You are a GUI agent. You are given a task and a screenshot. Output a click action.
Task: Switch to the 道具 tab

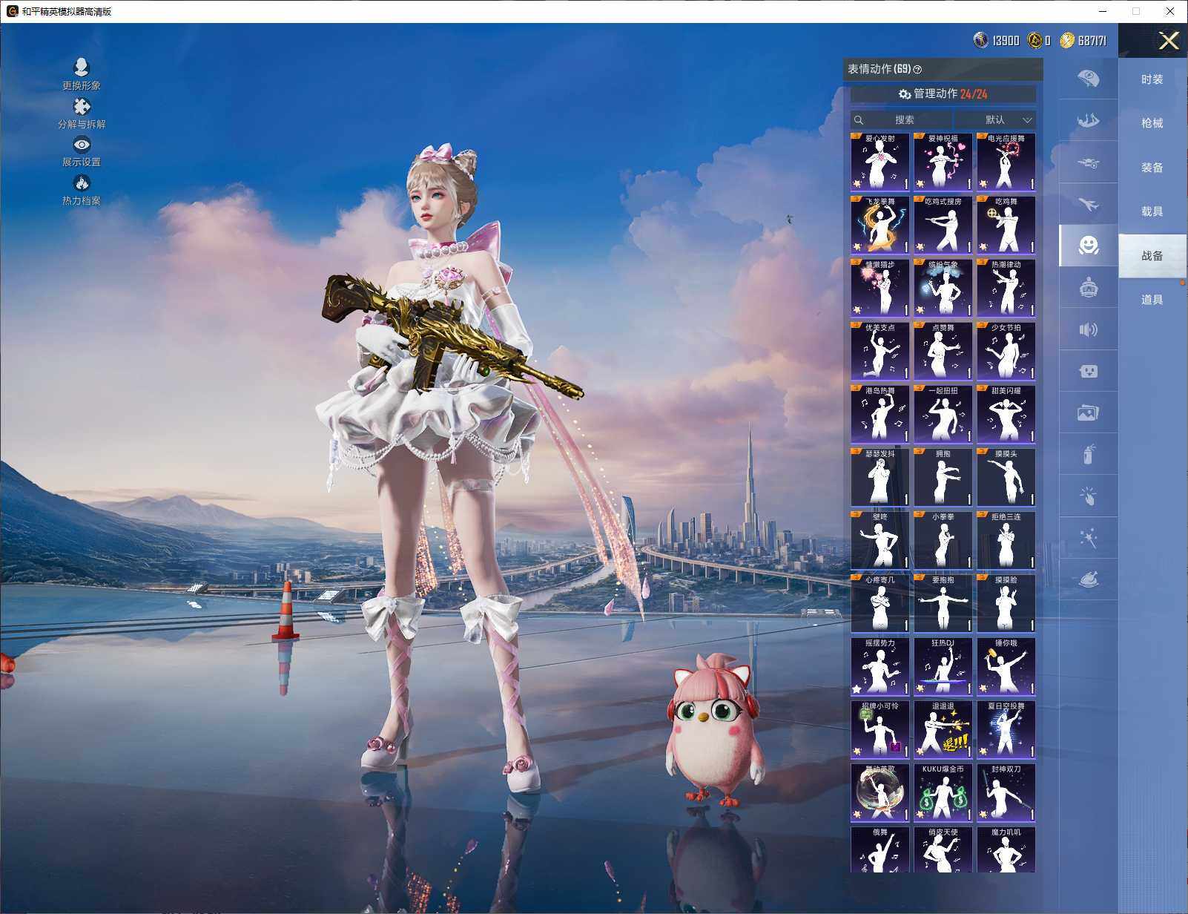point(1152,300)
